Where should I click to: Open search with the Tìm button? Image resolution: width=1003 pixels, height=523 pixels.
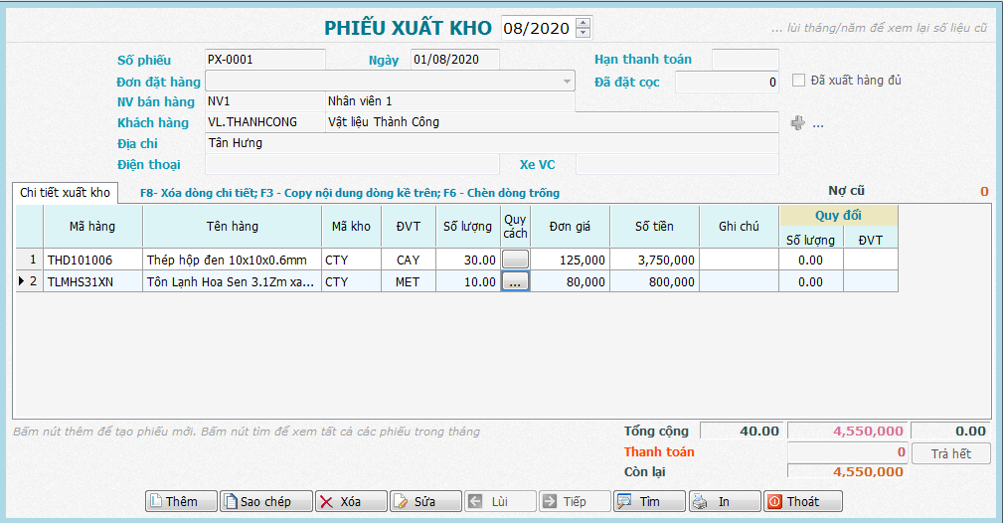pyautogui.click(x=649, y=501)
